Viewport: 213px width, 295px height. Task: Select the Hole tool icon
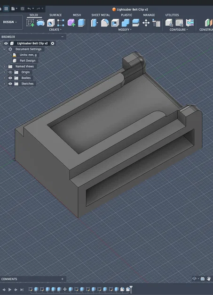pos(51,23)
